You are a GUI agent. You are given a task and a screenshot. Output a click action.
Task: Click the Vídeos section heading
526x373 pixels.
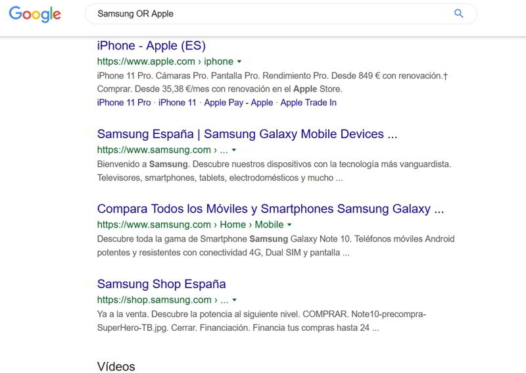116,366
